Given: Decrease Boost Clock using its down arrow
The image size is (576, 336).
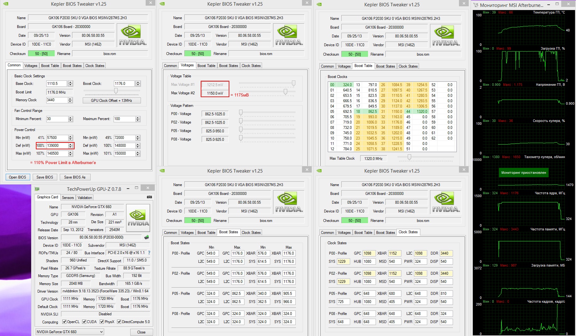Looking at the screenshot, I should click(138, 85).
